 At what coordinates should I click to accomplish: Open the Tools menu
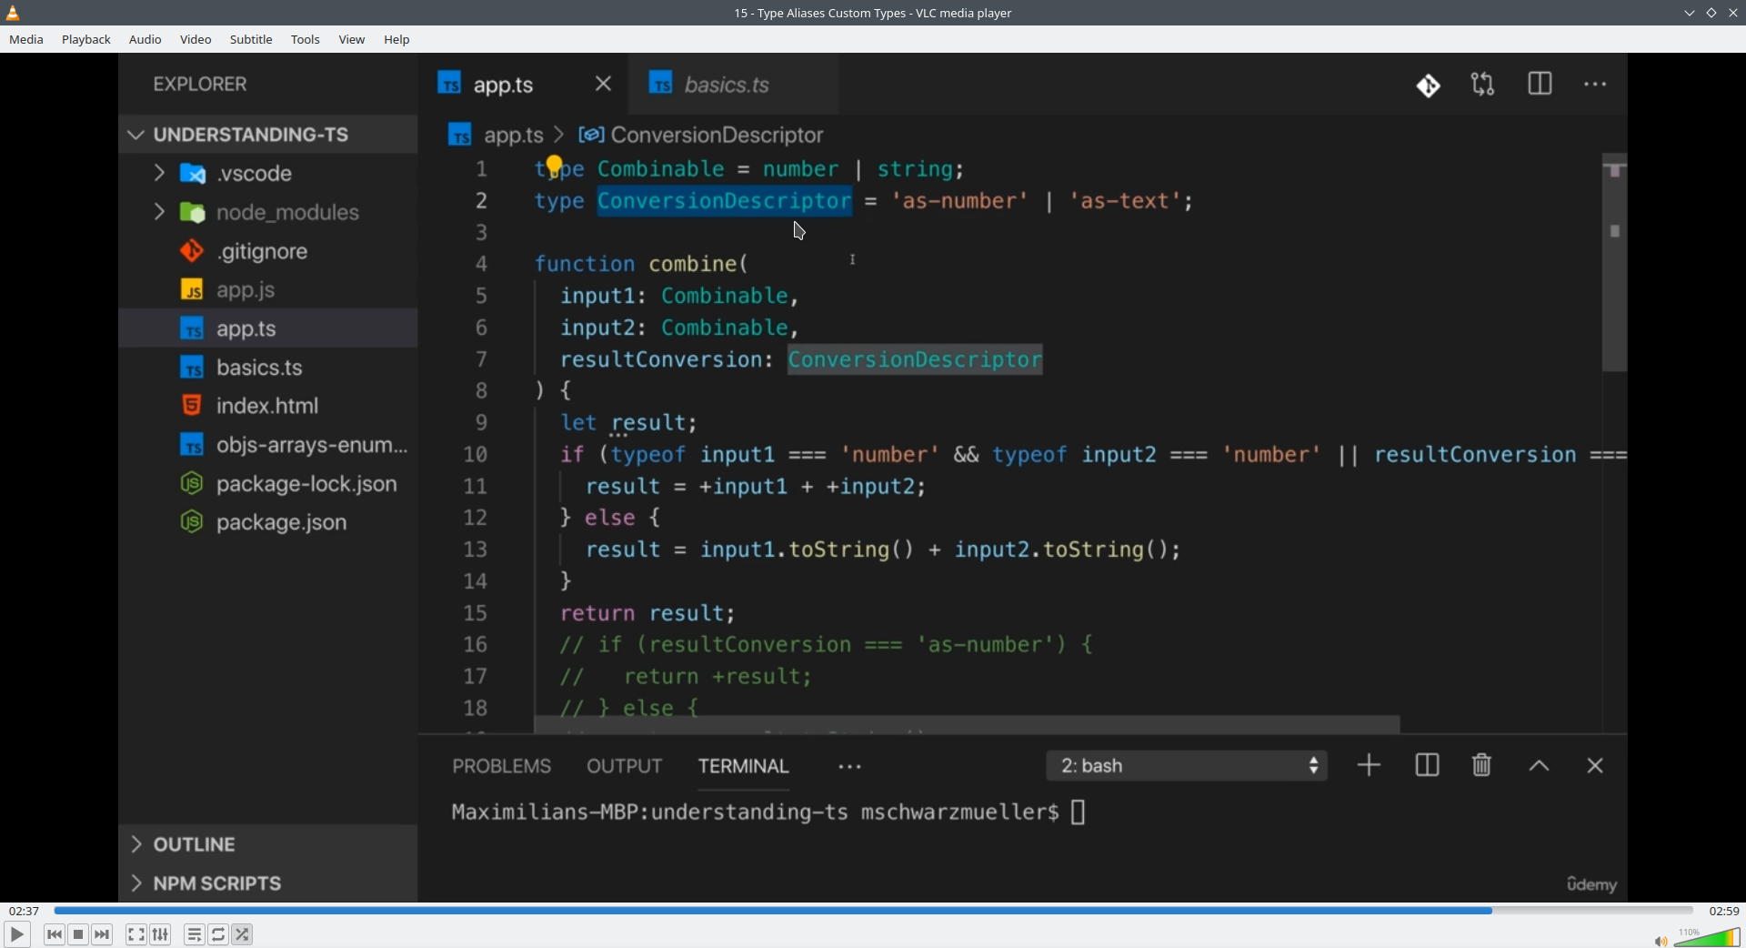tap(306, 40)
